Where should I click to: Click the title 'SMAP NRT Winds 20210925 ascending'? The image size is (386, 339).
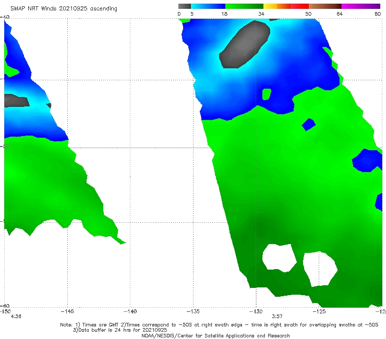click(64, 9)
